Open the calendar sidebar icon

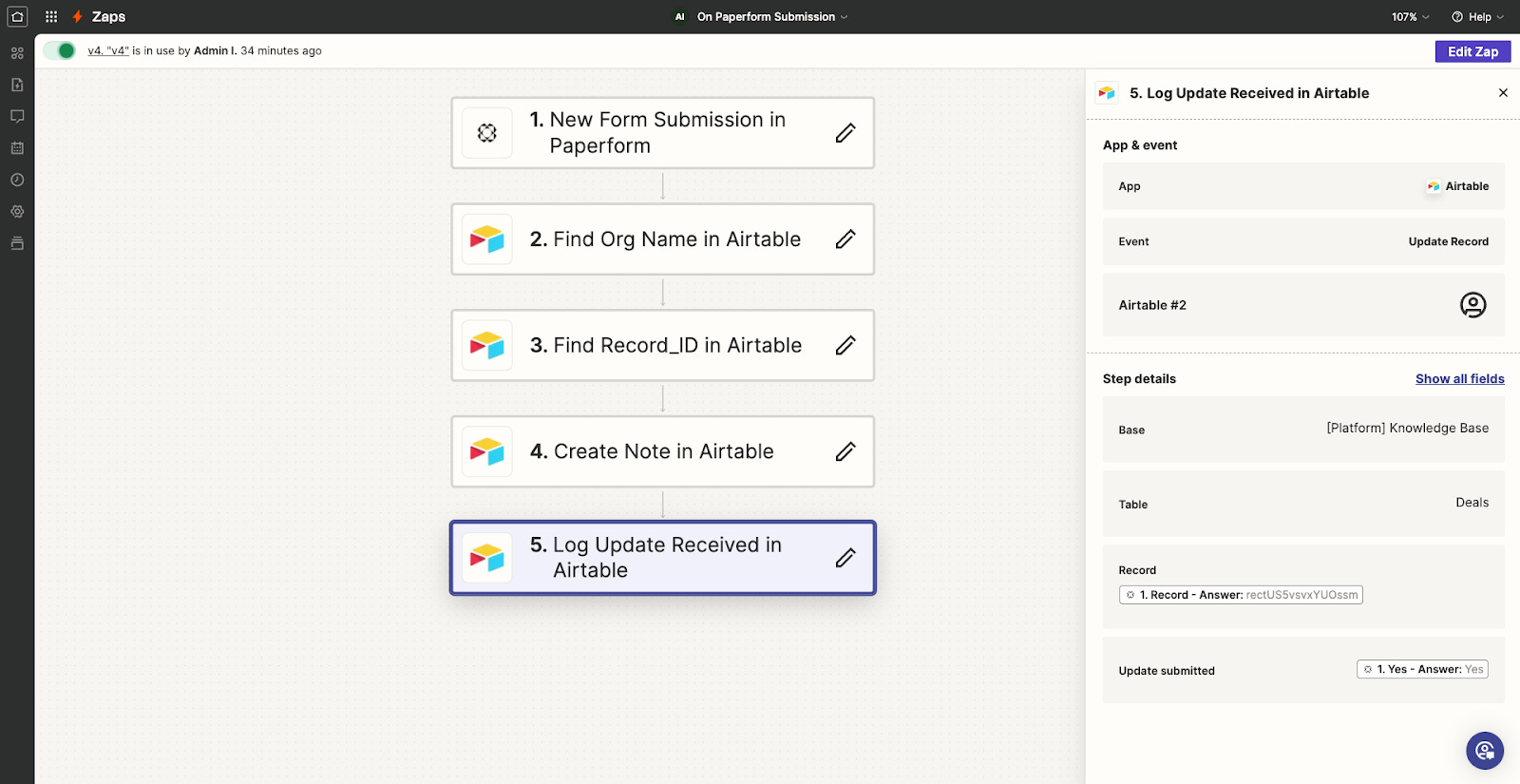[17, 148]
